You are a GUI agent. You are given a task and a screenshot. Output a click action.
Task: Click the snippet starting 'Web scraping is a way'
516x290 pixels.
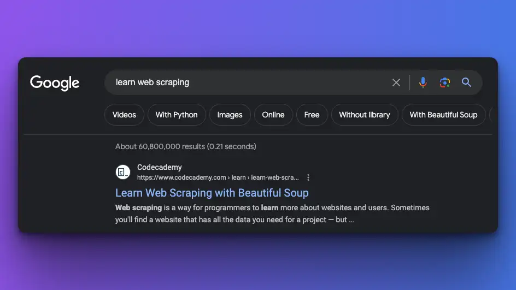[x=272, y=214]
